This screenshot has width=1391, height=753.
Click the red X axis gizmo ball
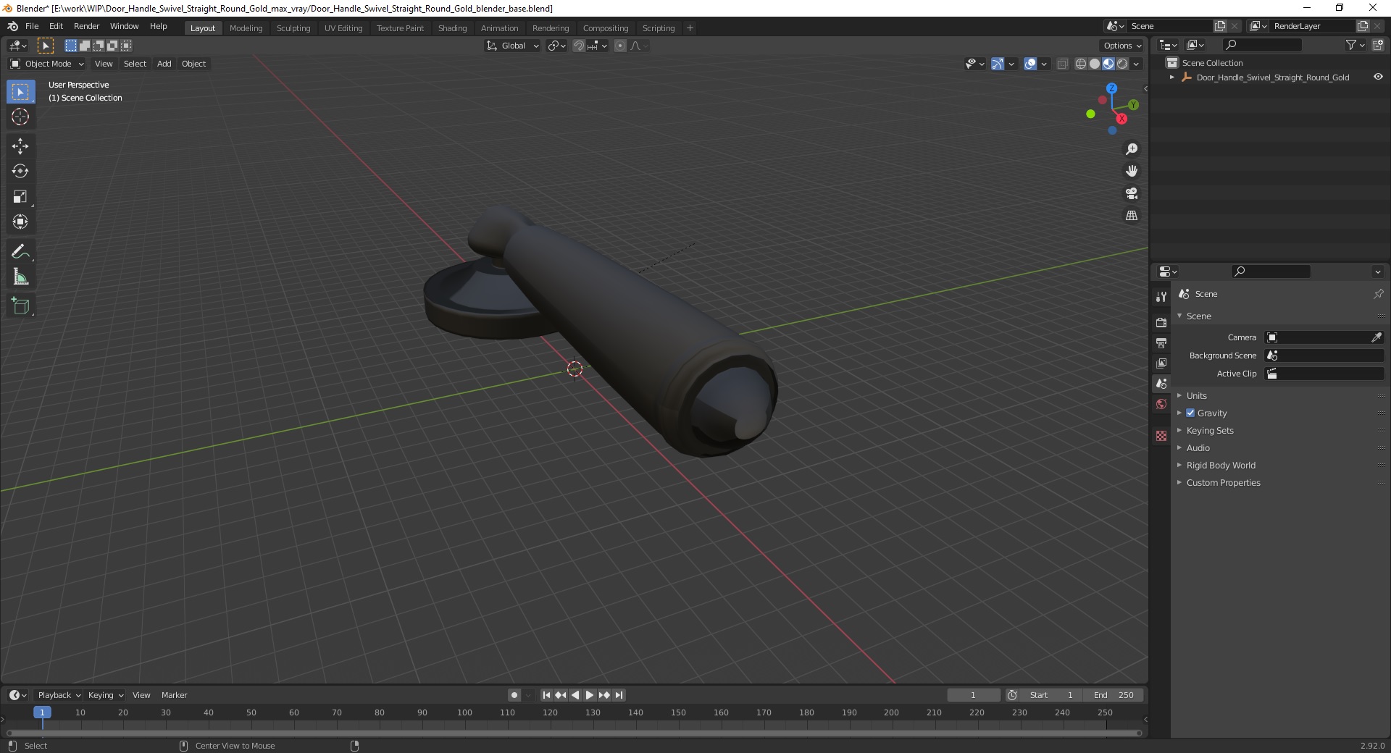point(1121,119)
